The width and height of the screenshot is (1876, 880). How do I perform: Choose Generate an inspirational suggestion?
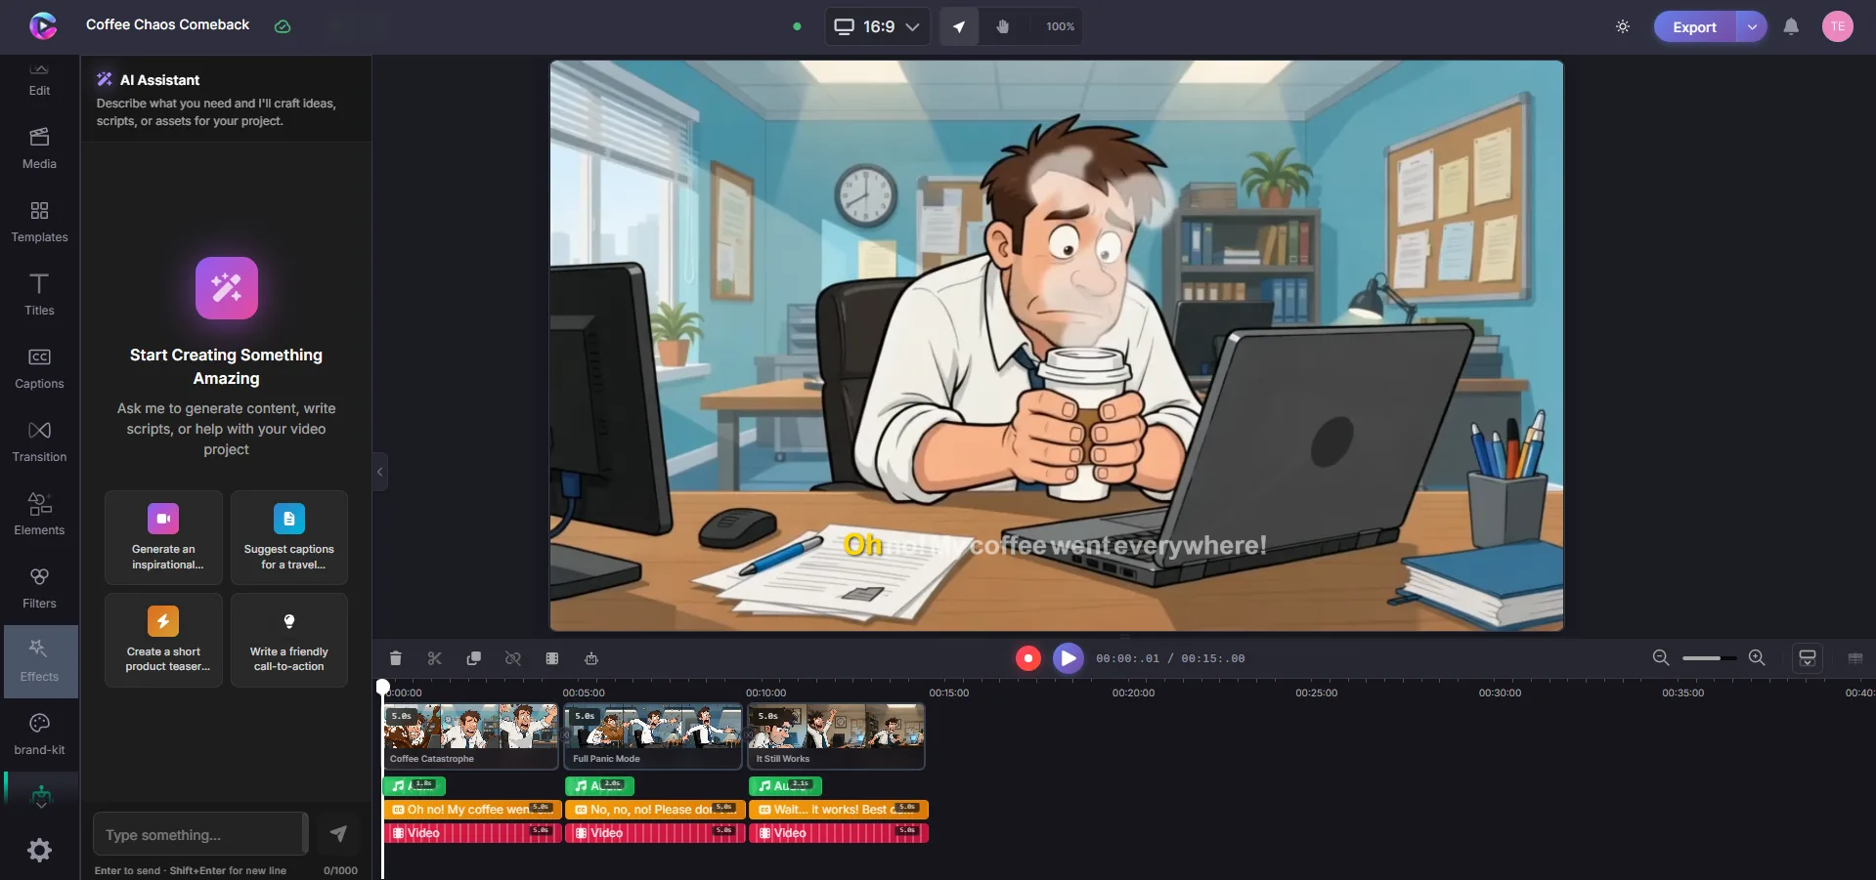(x=164, y=537)
